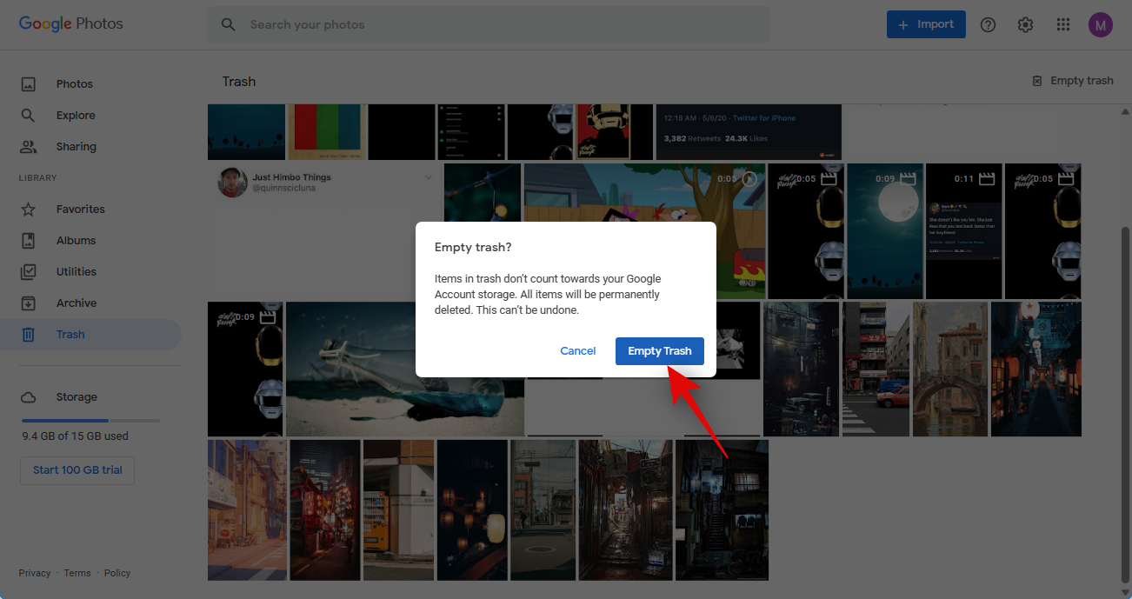Viewport: 1132px width, 599px height.
Task: Open the ship in a bottle photo
Action: click(405, 369)
